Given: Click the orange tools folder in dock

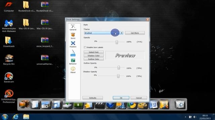Looking at the screenshot, I should (164, 104).
